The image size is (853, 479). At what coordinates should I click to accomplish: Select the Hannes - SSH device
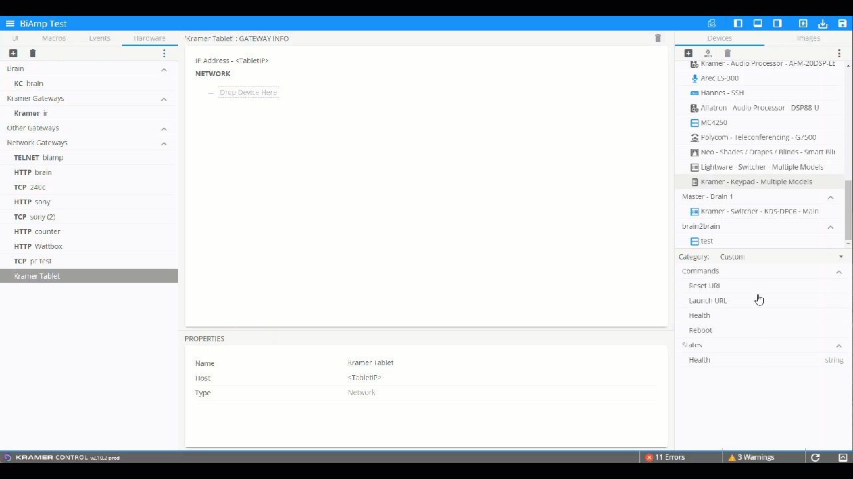click(760, 93)
